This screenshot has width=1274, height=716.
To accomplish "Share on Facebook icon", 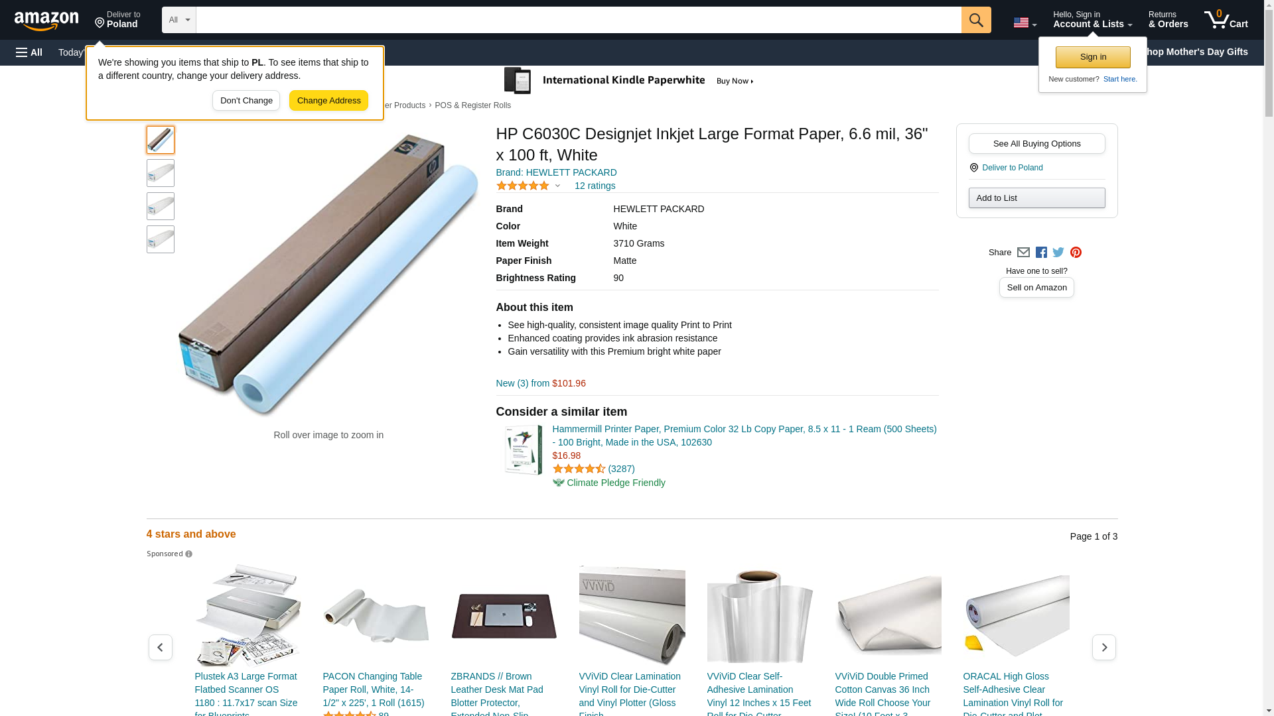I will click(1041, 252).
